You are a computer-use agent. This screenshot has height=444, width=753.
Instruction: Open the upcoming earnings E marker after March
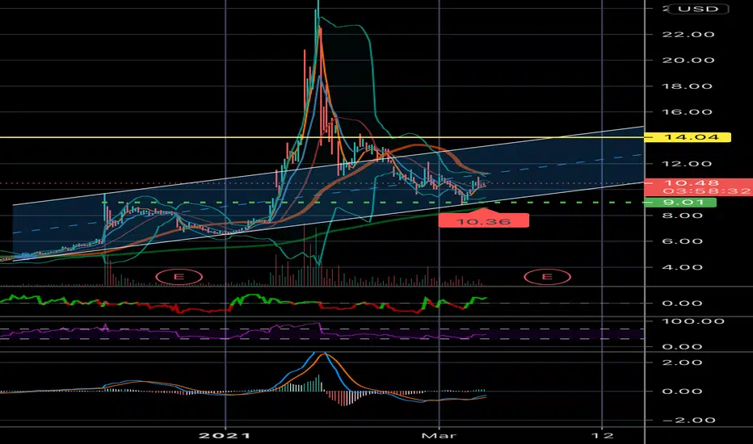[x=547, y=277]
